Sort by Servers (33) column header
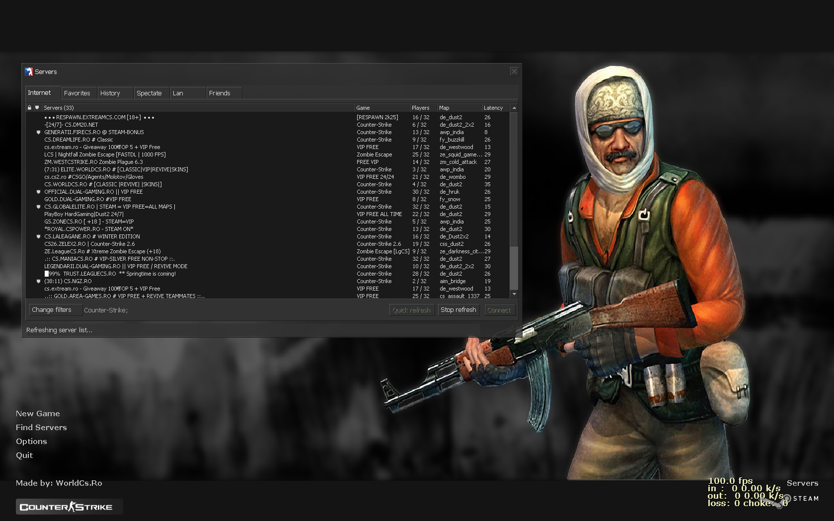834x521 pixels. point(198,108)
